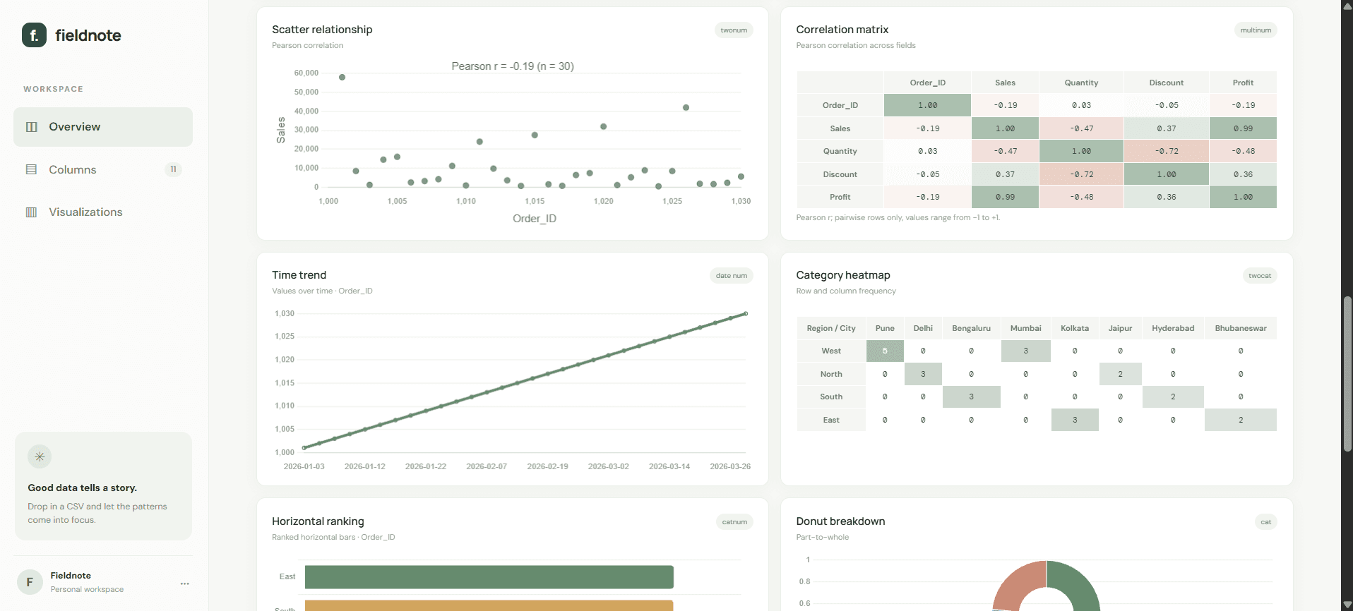This screenshot has height=611, width=1353.
Task: Click the Profit column header in matrix
Action: [1243, 83]
